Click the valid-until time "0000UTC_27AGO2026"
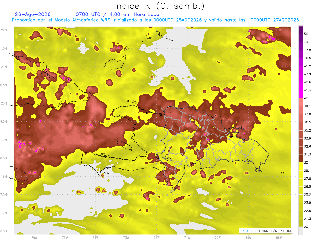This screenshot has height=241, width=313. click(x=275, y=20)
